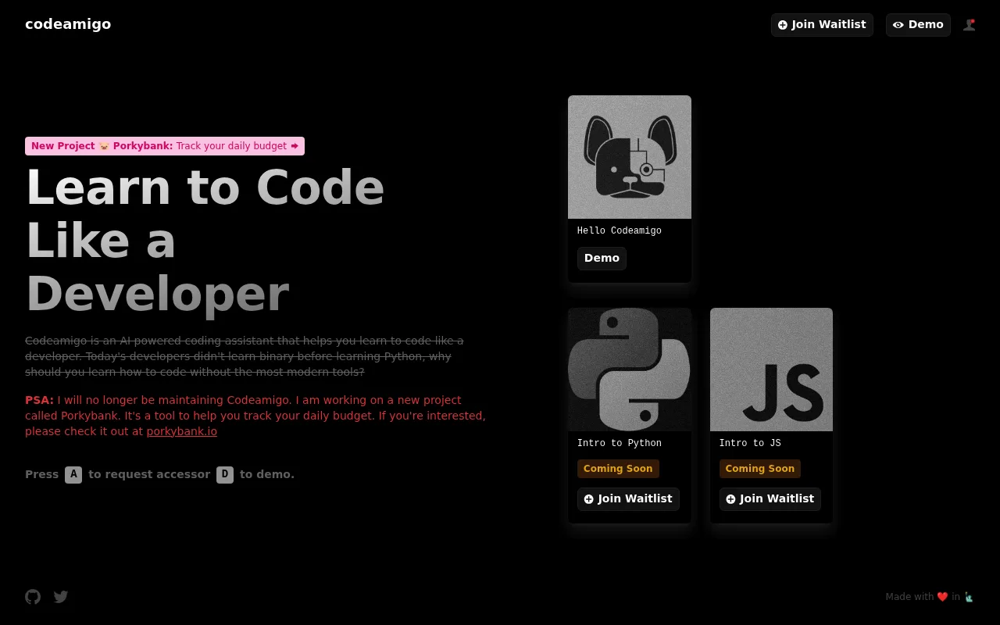Viewport: 1000px width, 625px height.
Task: Click Coming Soon badge on JS card
Action: (x=760, y=469)
